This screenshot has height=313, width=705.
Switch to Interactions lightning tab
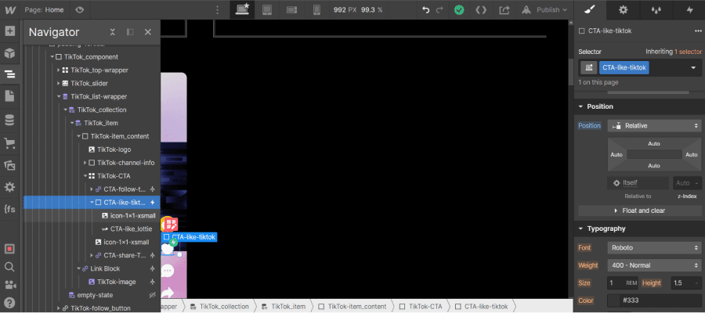(x=689, y=9)
